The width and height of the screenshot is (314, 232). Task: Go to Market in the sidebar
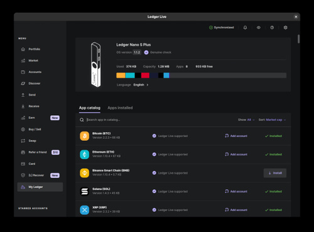coord(33,60)
